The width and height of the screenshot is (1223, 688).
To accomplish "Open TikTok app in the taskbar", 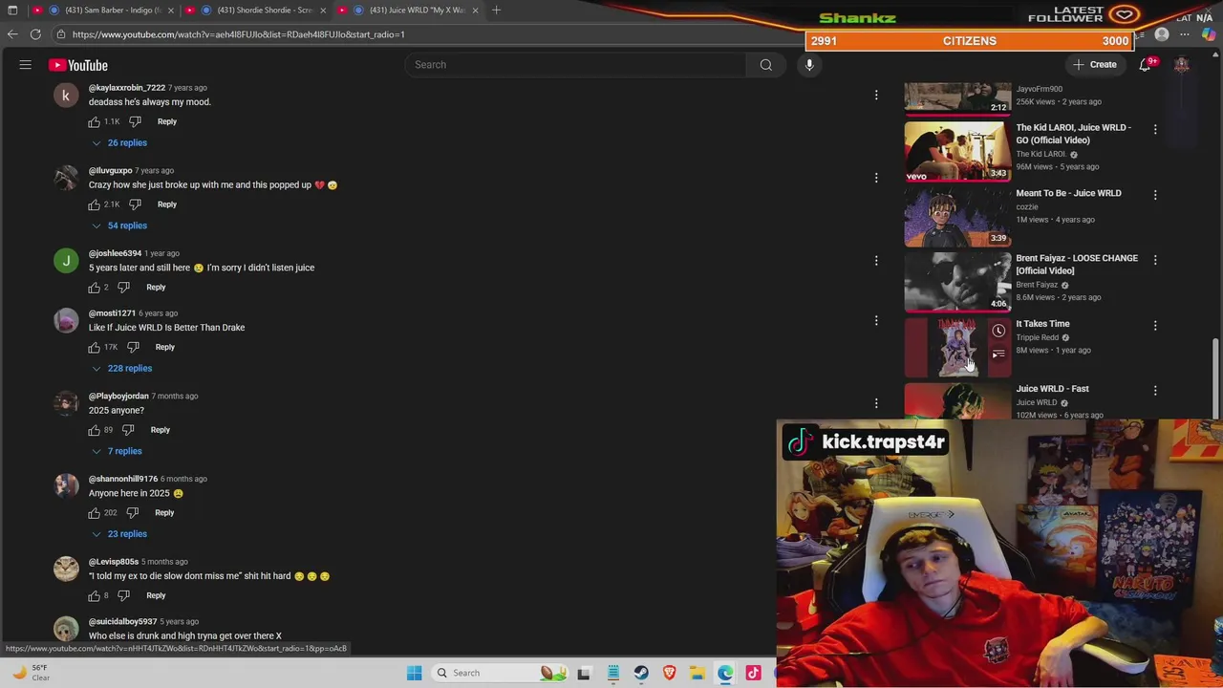I will pos(753,673).
